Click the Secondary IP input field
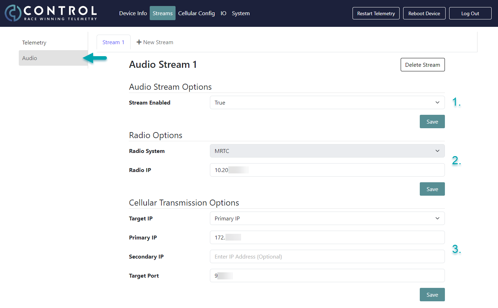The height and width of the screenshot is (308, 498). tap(327, 256)
